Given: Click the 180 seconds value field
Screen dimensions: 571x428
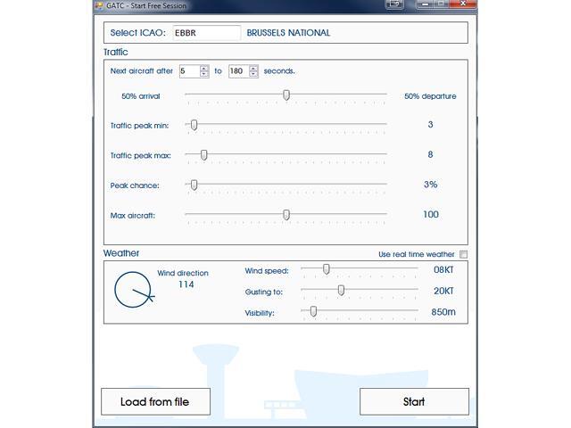Looking at the screenshot, I should [238, 71].
